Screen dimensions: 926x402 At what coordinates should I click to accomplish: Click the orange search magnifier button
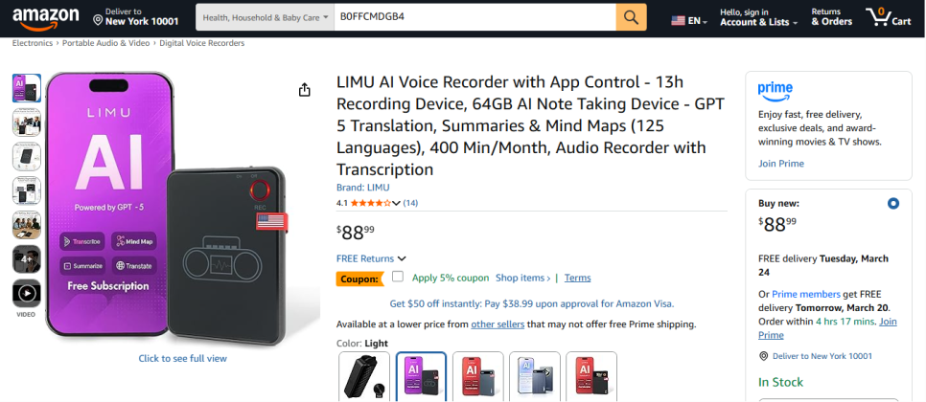[631, 17]
